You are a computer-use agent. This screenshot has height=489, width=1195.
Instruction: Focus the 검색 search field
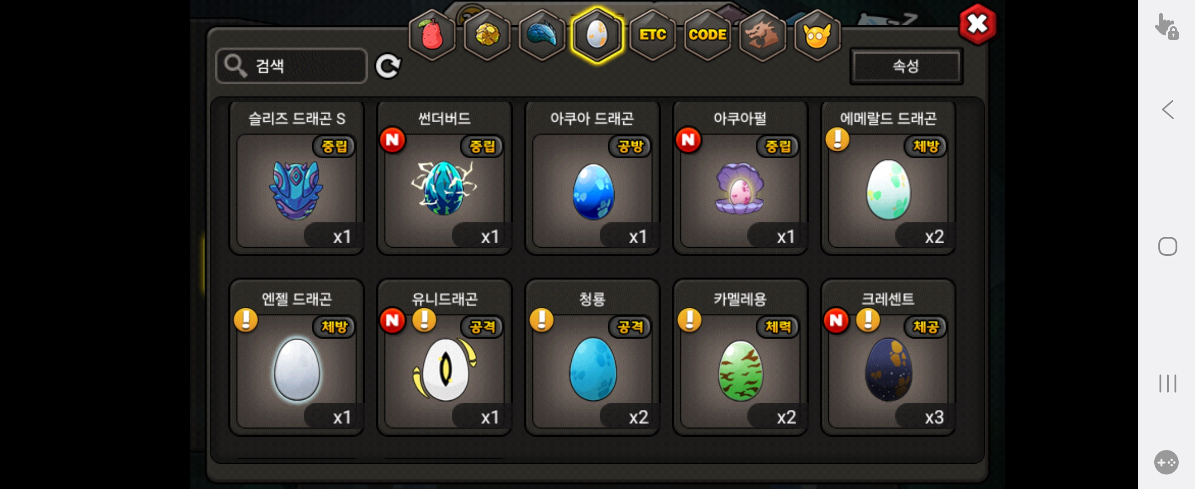(x=292, y=66)
